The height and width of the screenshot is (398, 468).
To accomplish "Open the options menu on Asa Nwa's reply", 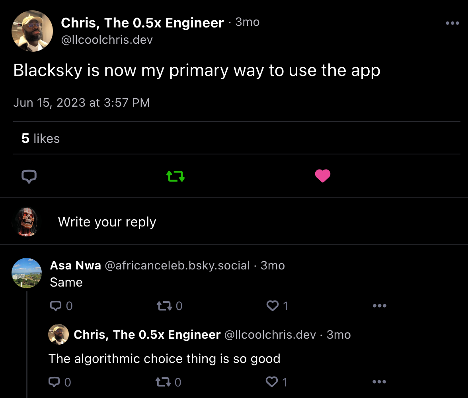I will click(x=379, y=306).
